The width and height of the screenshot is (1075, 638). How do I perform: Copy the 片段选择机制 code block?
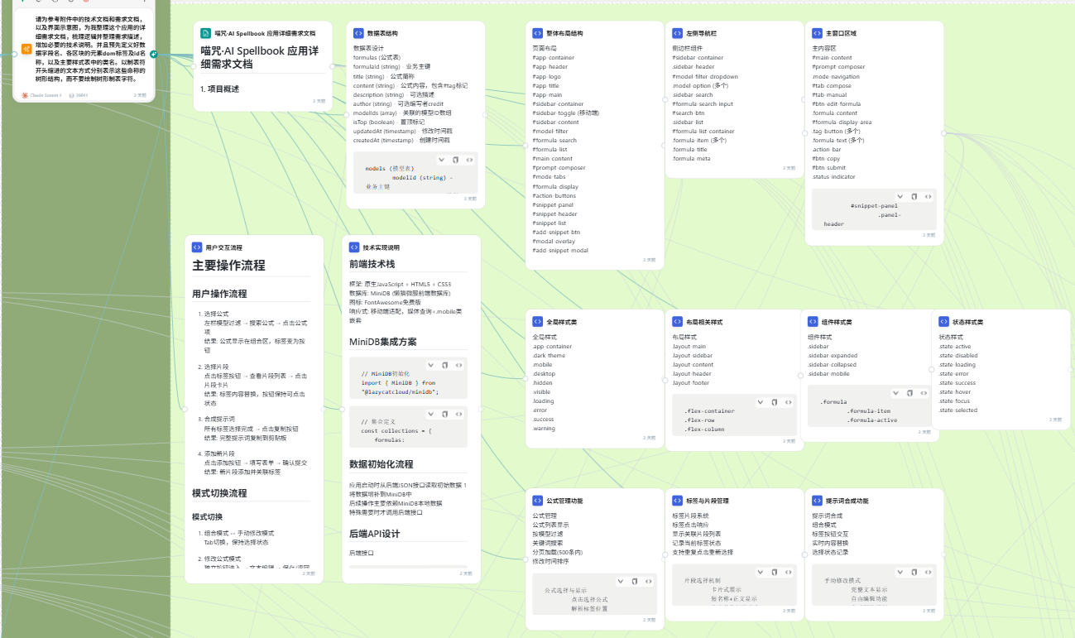775,573
